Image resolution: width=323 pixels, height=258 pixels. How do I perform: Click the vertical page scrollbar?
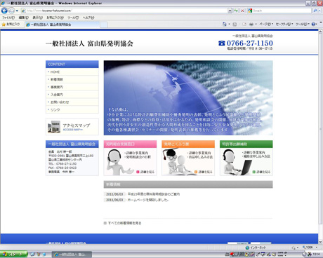pos(320,128)
